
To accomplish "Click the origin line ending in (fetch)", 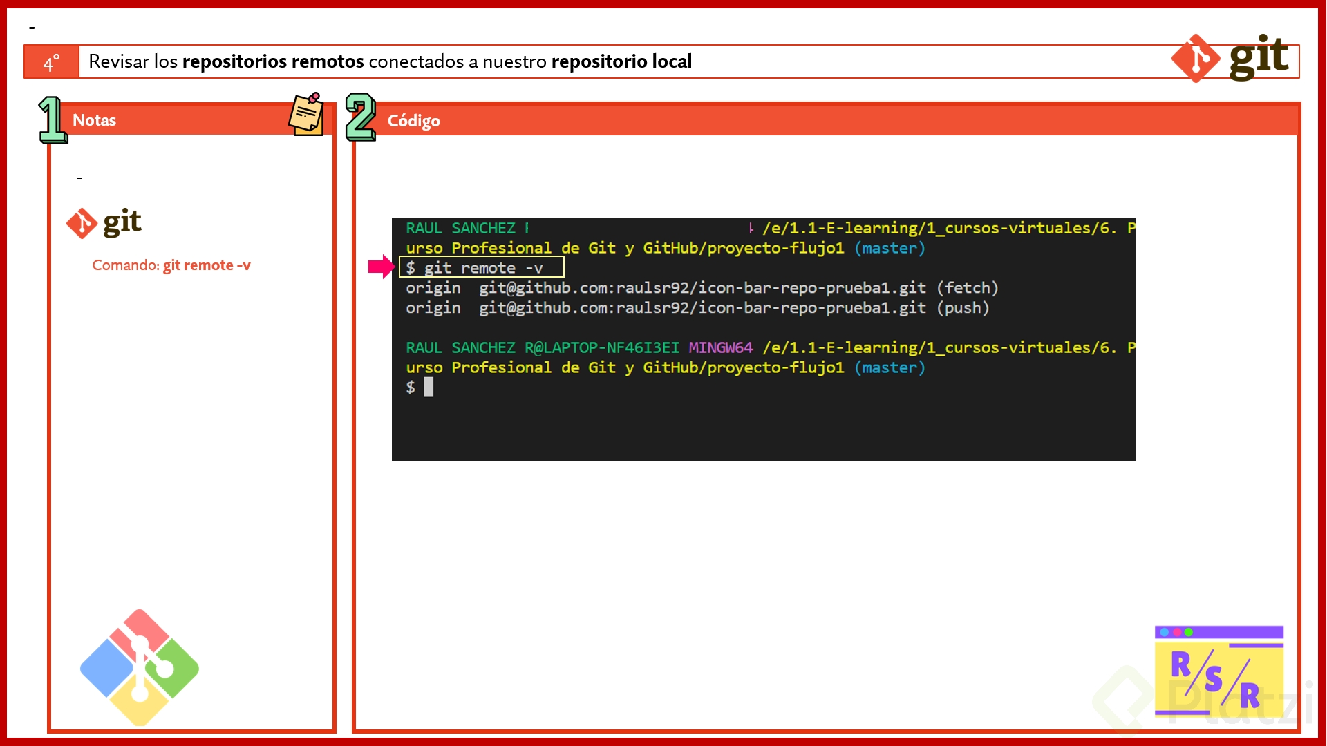I will pyautogui.click(x=702, y=288).
